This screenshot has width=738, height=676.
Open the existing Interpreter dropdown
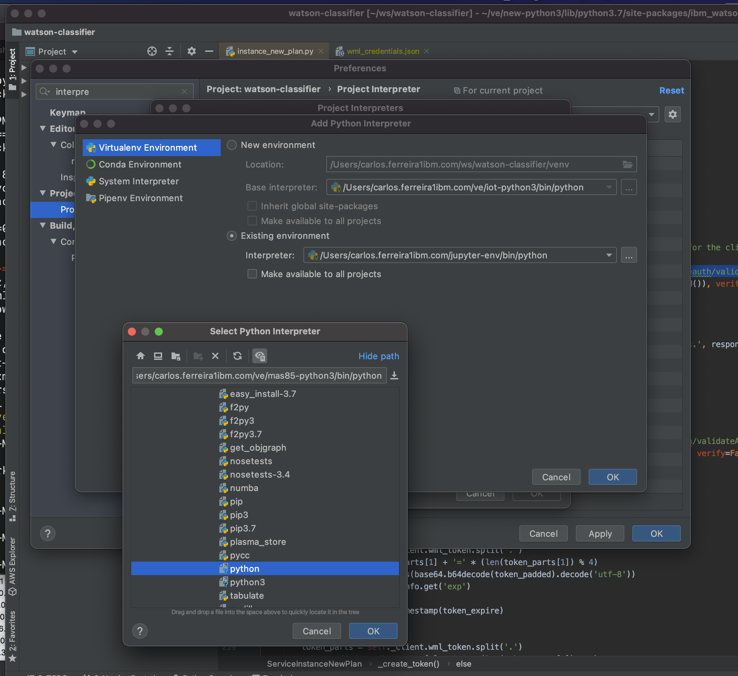coord(609,255)
